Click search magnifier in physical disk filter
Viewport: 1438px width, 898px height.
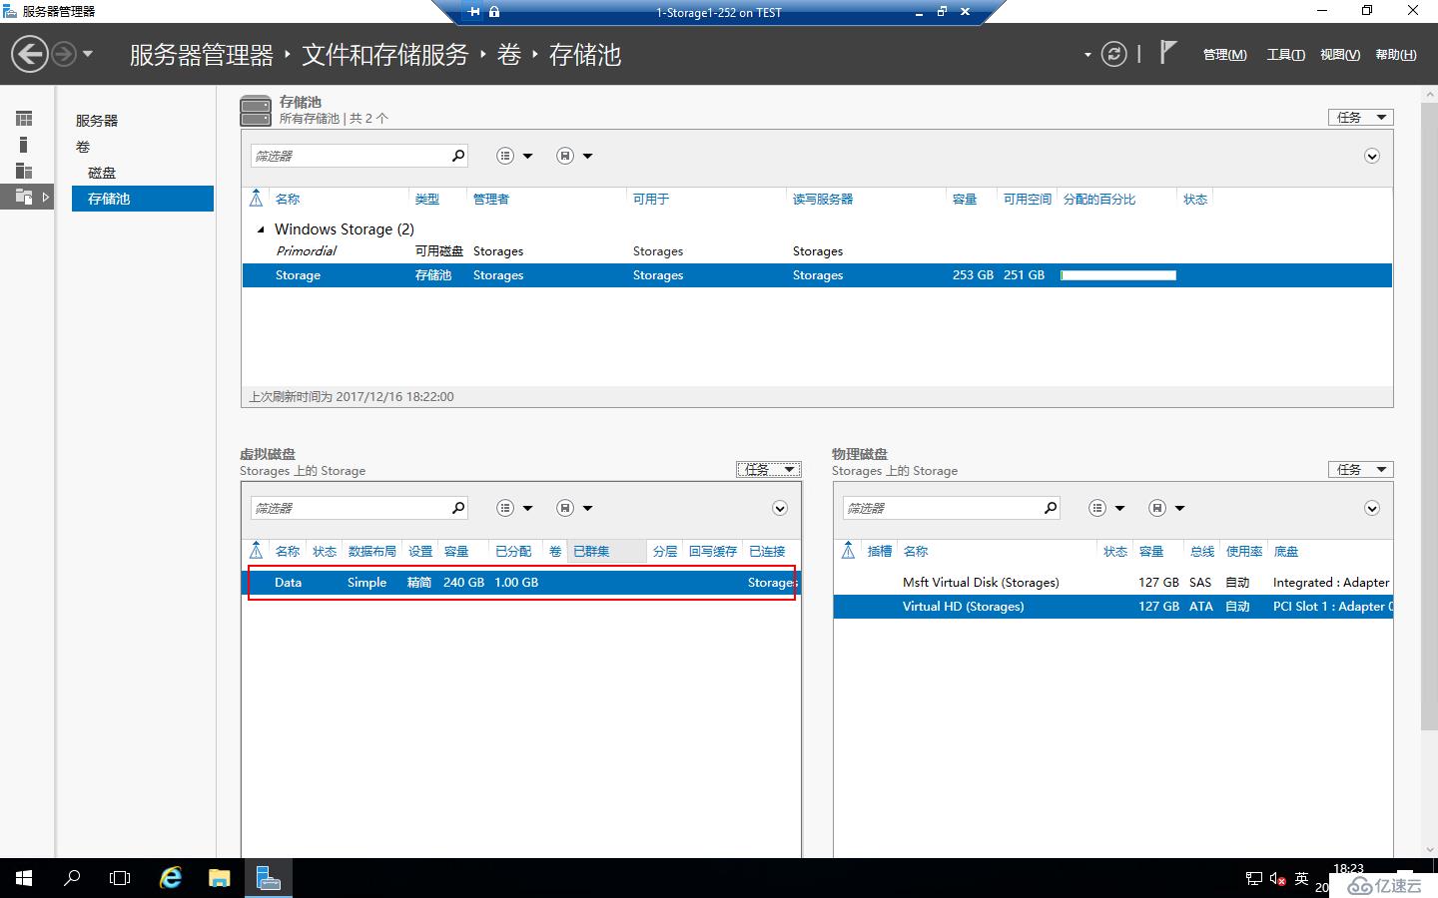(1050, 508)
